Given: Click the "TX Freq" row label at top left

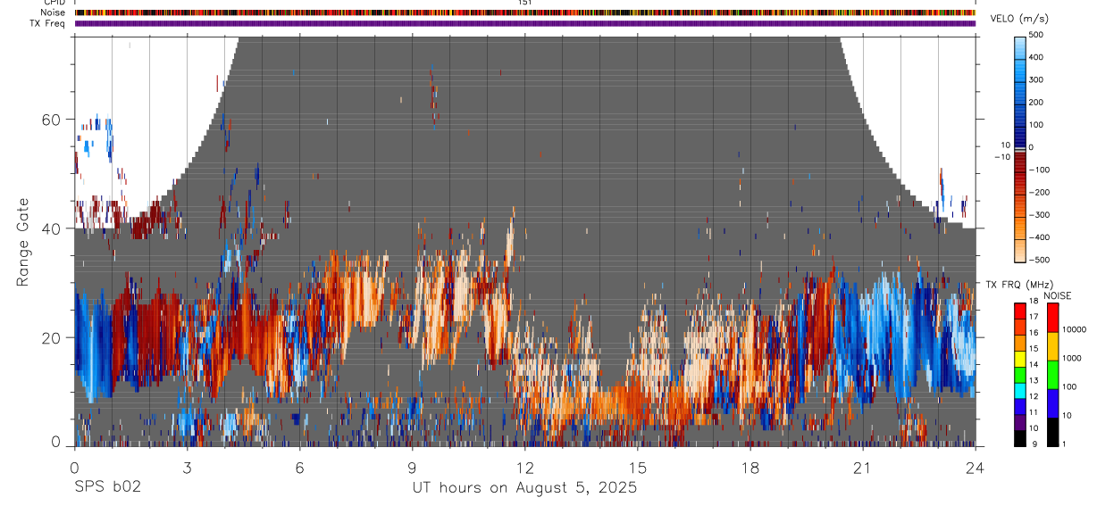Looking at the screenshot, I should click(x=48, y=23).
